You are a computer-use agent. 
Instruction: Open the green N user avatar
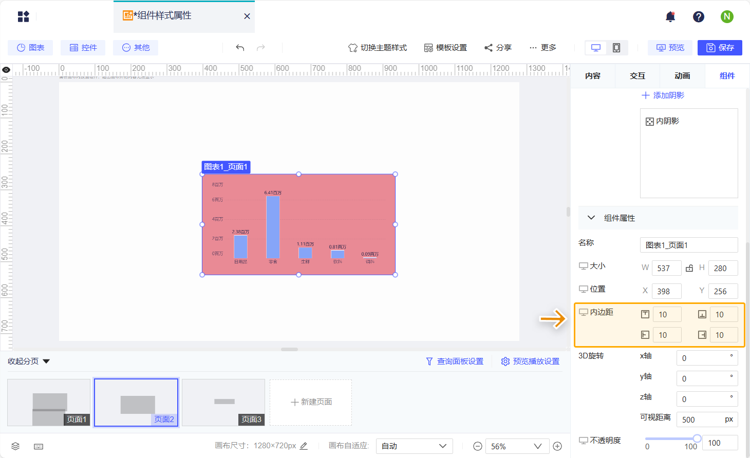(727, 17)
